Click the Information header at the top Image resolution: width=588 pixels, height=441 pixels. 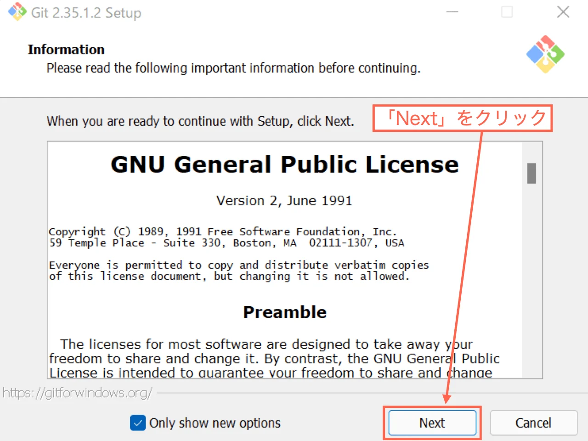[x=66, y=49]
